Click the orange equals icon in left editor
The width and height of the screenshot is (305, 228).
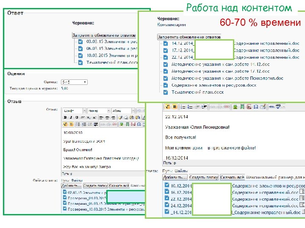[x=72, y=124]
